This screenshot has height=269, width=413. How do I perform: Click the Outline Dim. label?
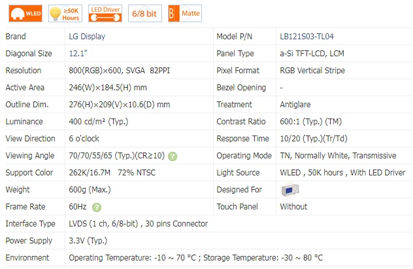click(27, 105)
